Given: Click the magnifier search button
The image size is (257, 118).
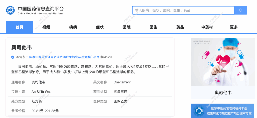Looking at the screenshot, I should [x=241, y=10].
